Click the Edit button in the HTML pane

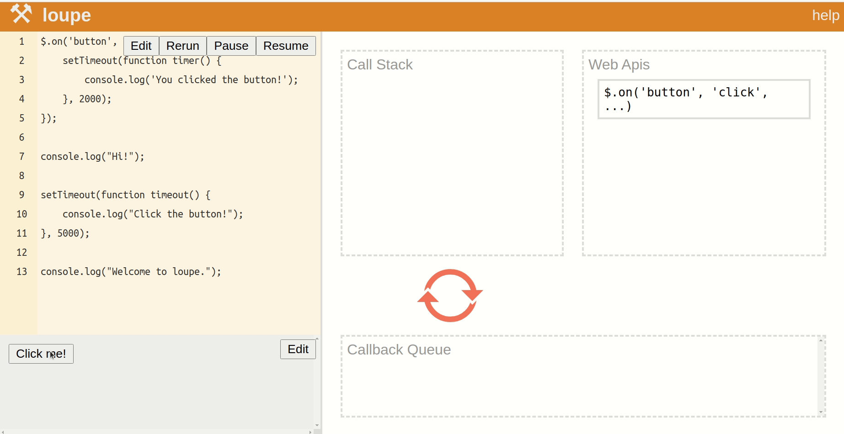click(x=298, y=349)
